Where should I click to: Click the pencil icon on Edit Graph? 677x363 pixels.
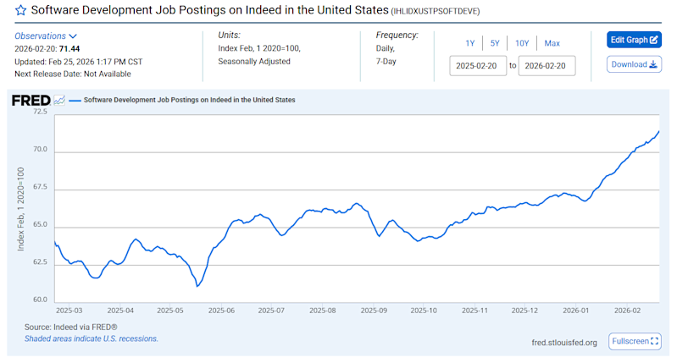(x=654, y=40)
